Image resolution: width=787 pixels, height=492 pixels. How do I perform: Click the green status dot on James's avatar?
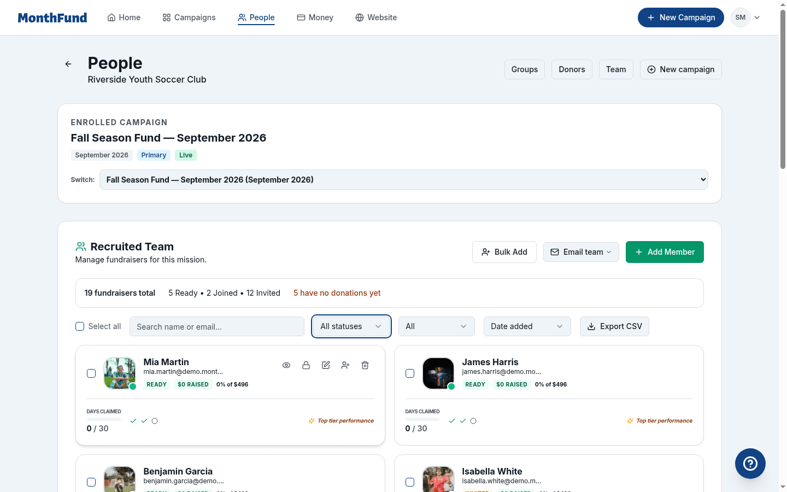(451, 386)
